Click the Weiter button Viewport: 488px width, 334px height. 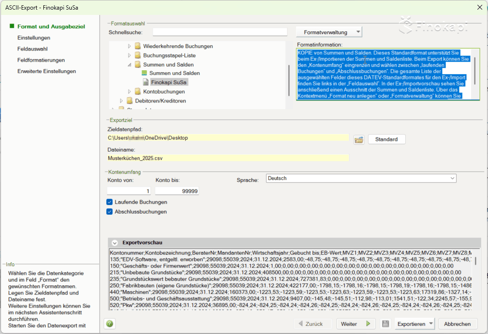[x=356, y=324]
